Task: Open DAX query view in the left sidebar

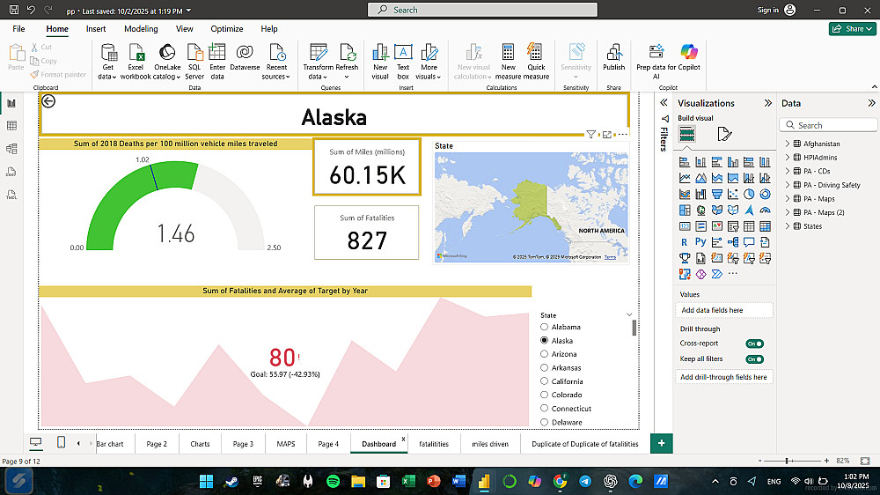Action: 11,172
